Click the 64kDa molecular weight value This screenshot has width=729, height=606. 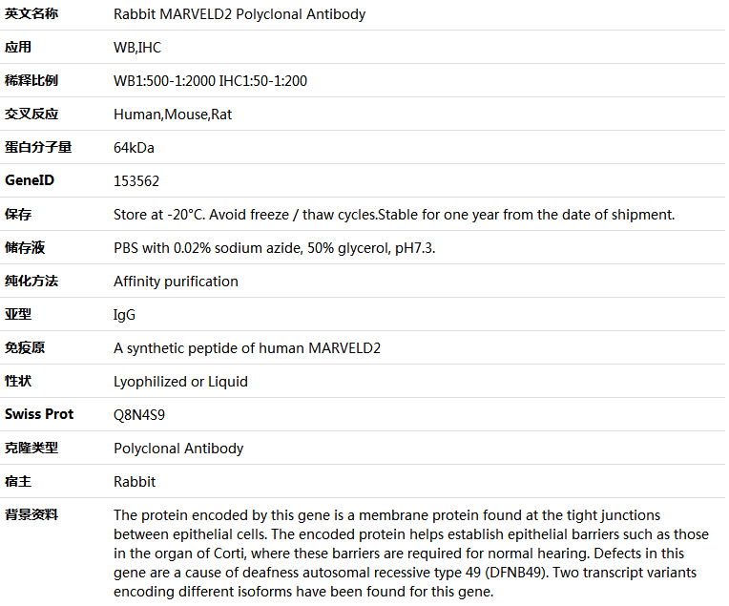134,148
